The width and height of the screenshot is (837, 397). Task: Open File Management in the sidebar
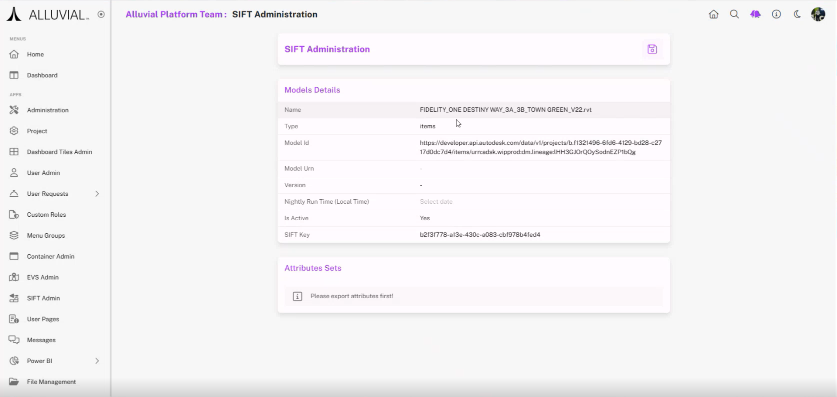[x=51, y=382]
